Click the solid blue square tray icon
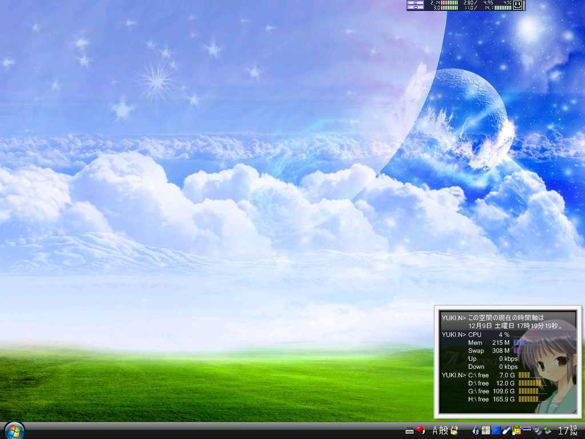This screenshot has height=439, width=585. [x=496, y=430]
